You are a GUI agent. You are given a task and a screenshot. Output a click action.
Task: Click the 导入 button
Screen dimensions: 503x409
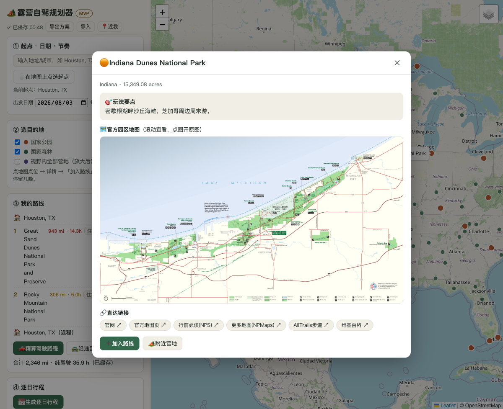point(86,27)
